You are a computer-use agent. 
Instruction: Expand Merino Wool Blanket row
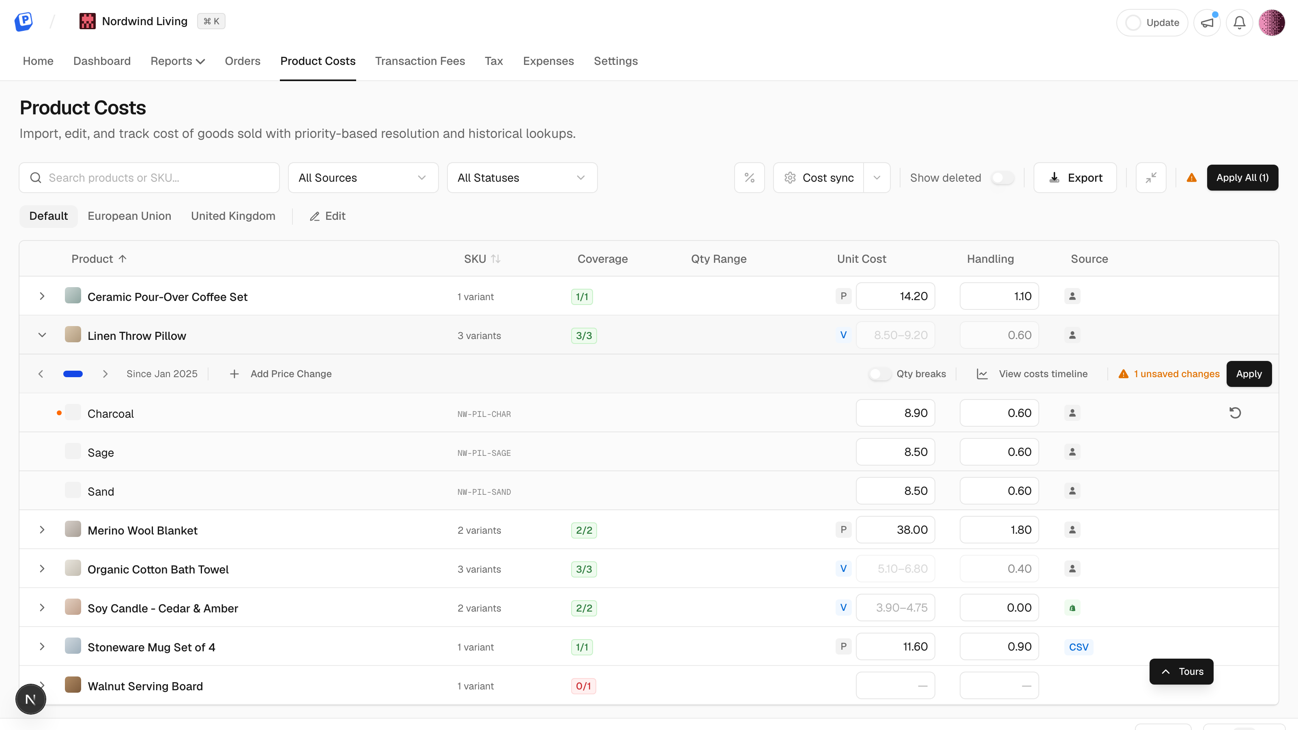tap(42, 530)
